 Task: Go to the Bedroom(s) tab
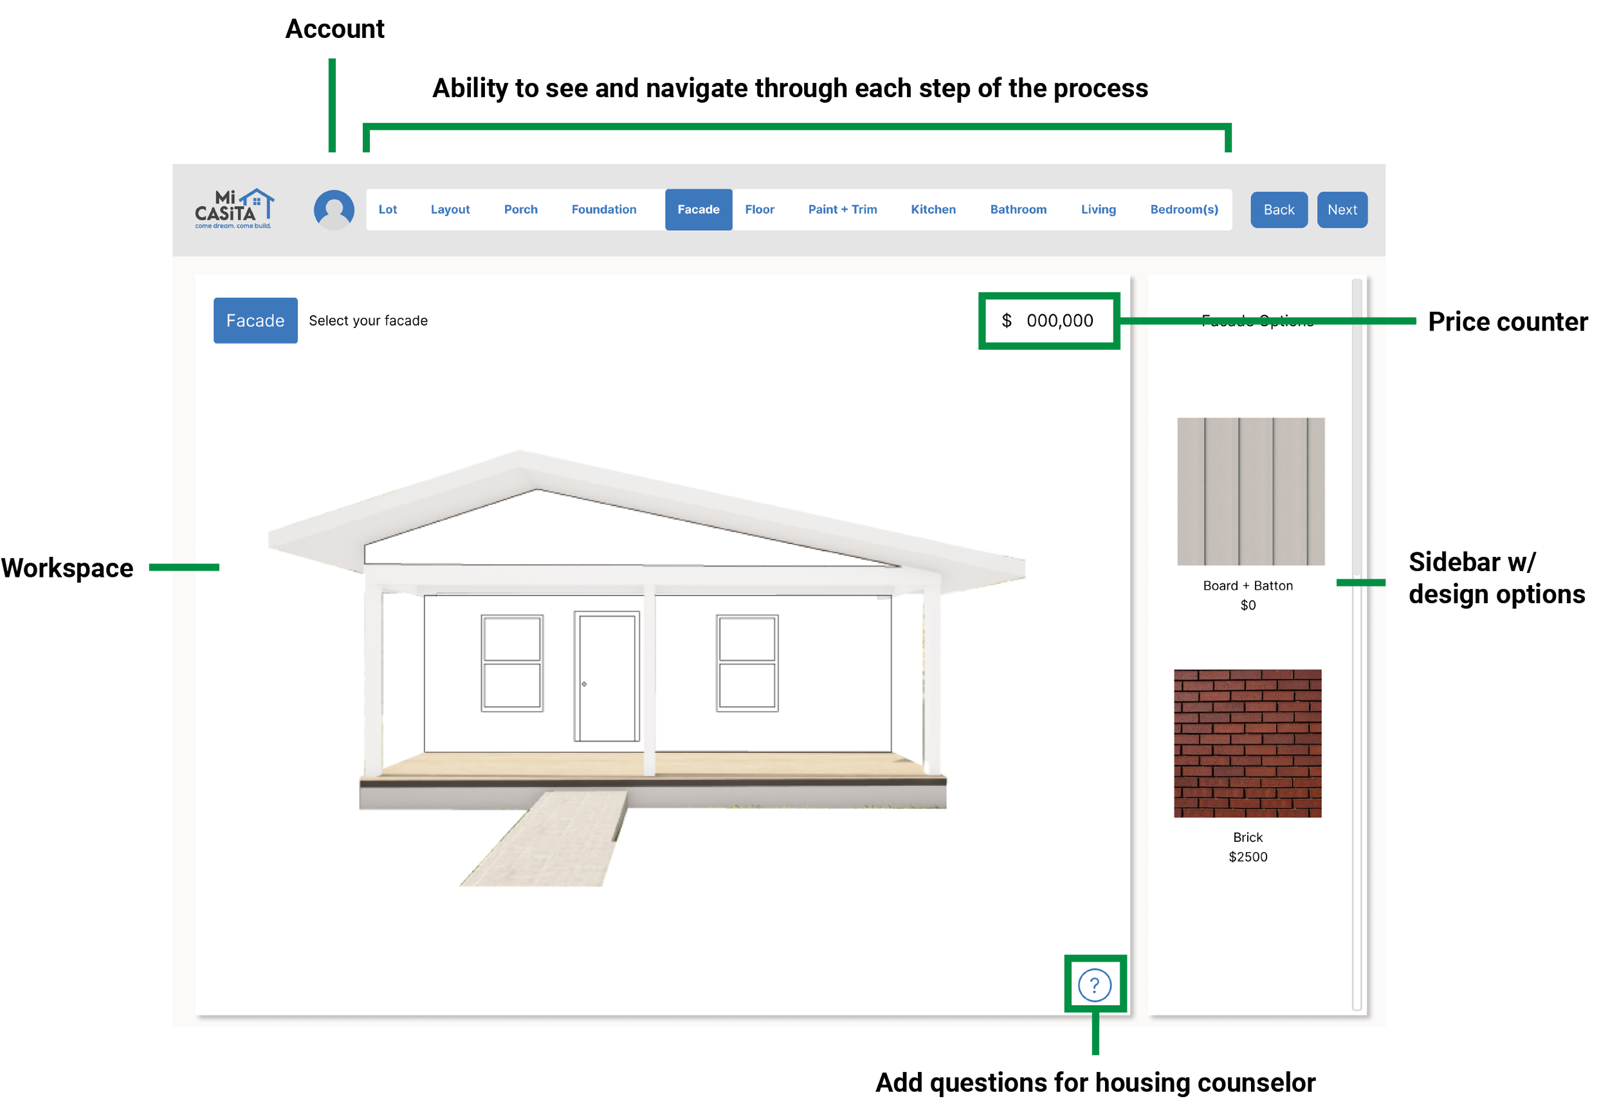point(1183,210)
